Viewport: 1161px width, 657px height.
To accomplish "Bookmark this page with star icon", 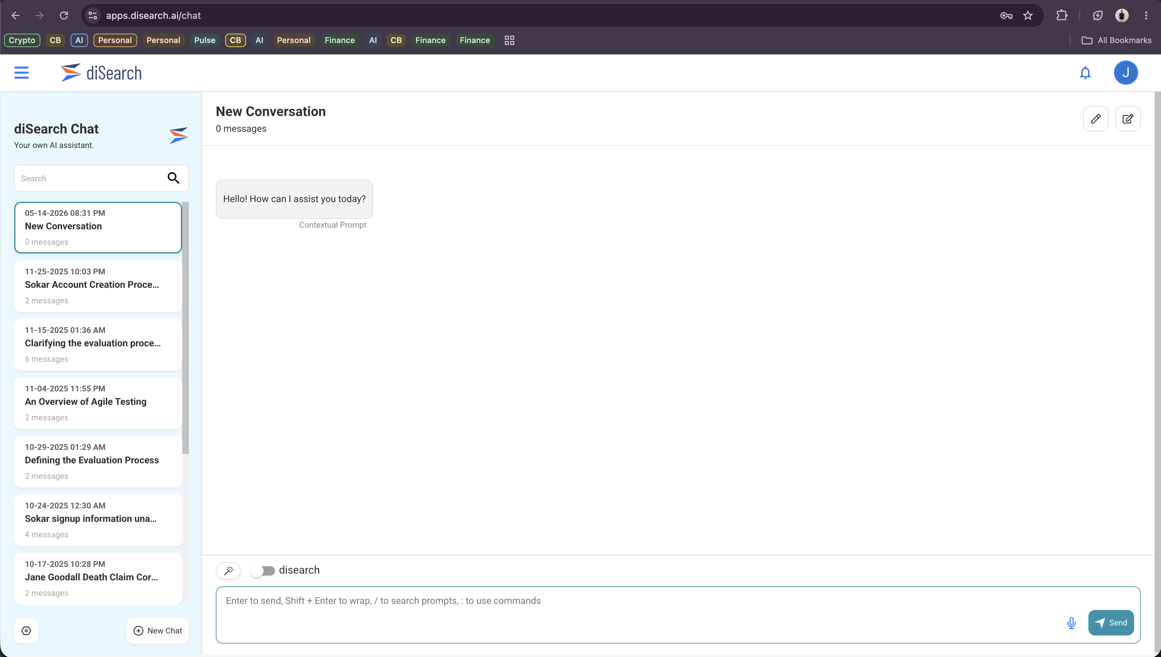I will point(1028,15).
